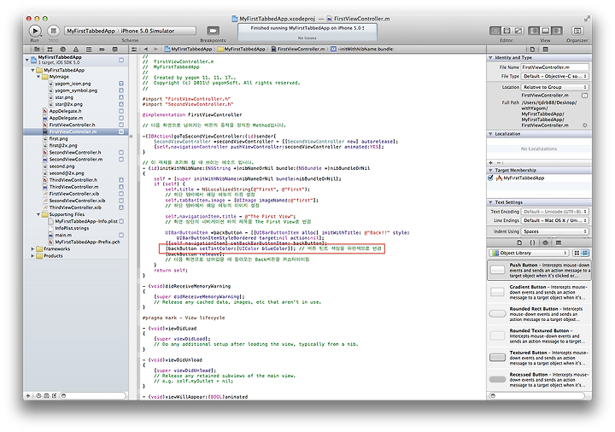615x432 pixels.
Task: Select Push Button in Object Library
Action: (539, 270)
